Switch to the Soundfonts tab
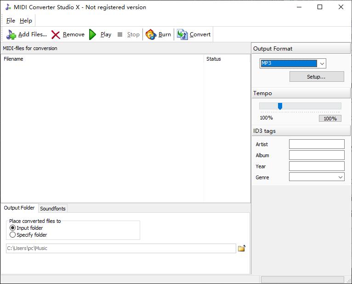 click(53, 209)
